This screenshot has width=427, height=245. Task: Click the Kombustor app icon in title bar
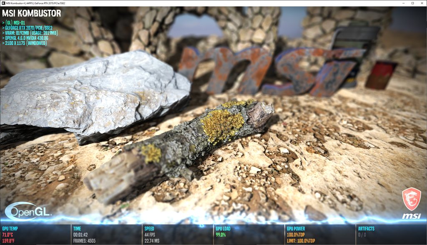pyautogui.click(x=4, y=3)
